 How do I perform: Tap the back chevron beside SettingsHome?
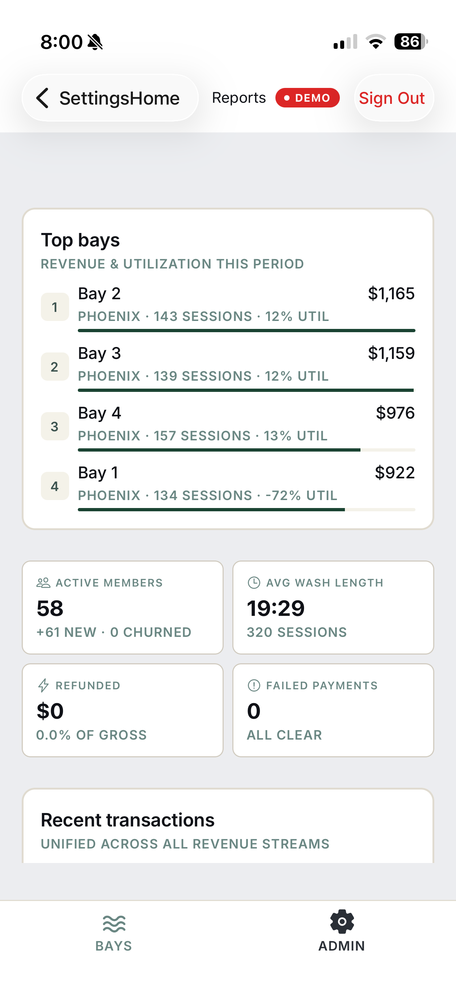pos(42,98)
